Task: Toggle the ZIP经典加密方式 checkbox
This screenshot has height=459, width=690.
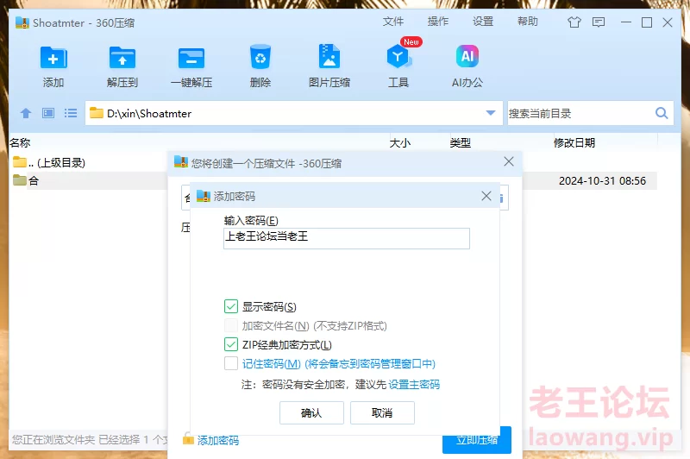Action: point(231,345)
